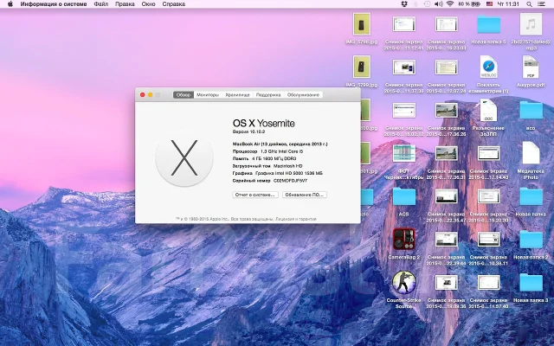Viewport: 554px width, 346px height.
Task: Click the Intel HD 5000 graphics value
Action: tap(288, 173)
